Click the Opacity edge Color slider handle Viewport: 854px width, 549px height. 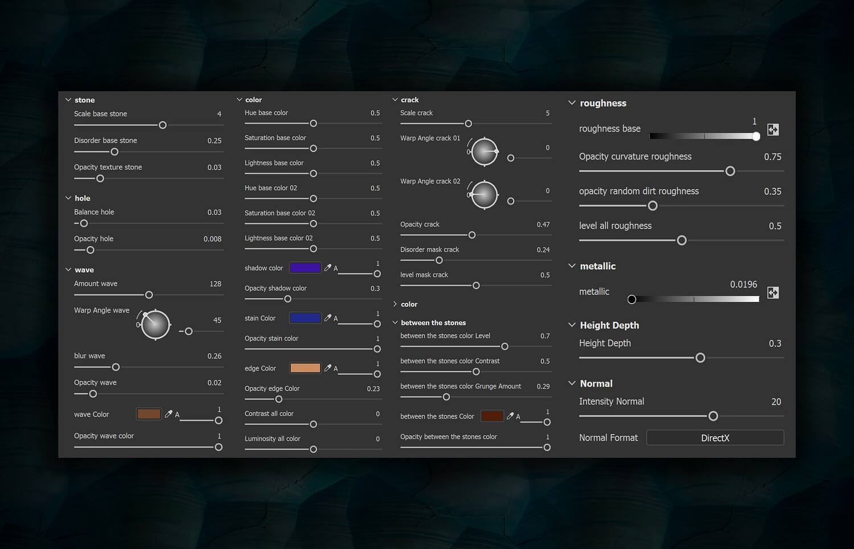click(278, 399)
